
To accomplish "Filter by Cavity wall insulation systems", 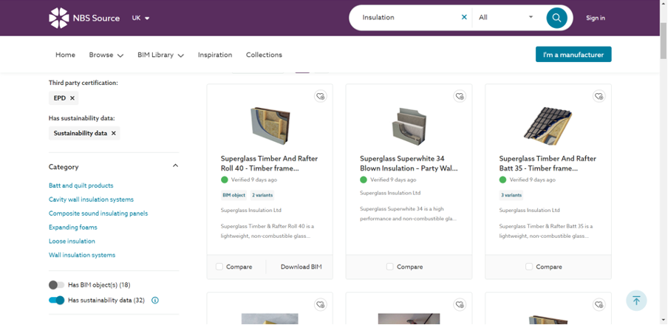I will 91,199.
